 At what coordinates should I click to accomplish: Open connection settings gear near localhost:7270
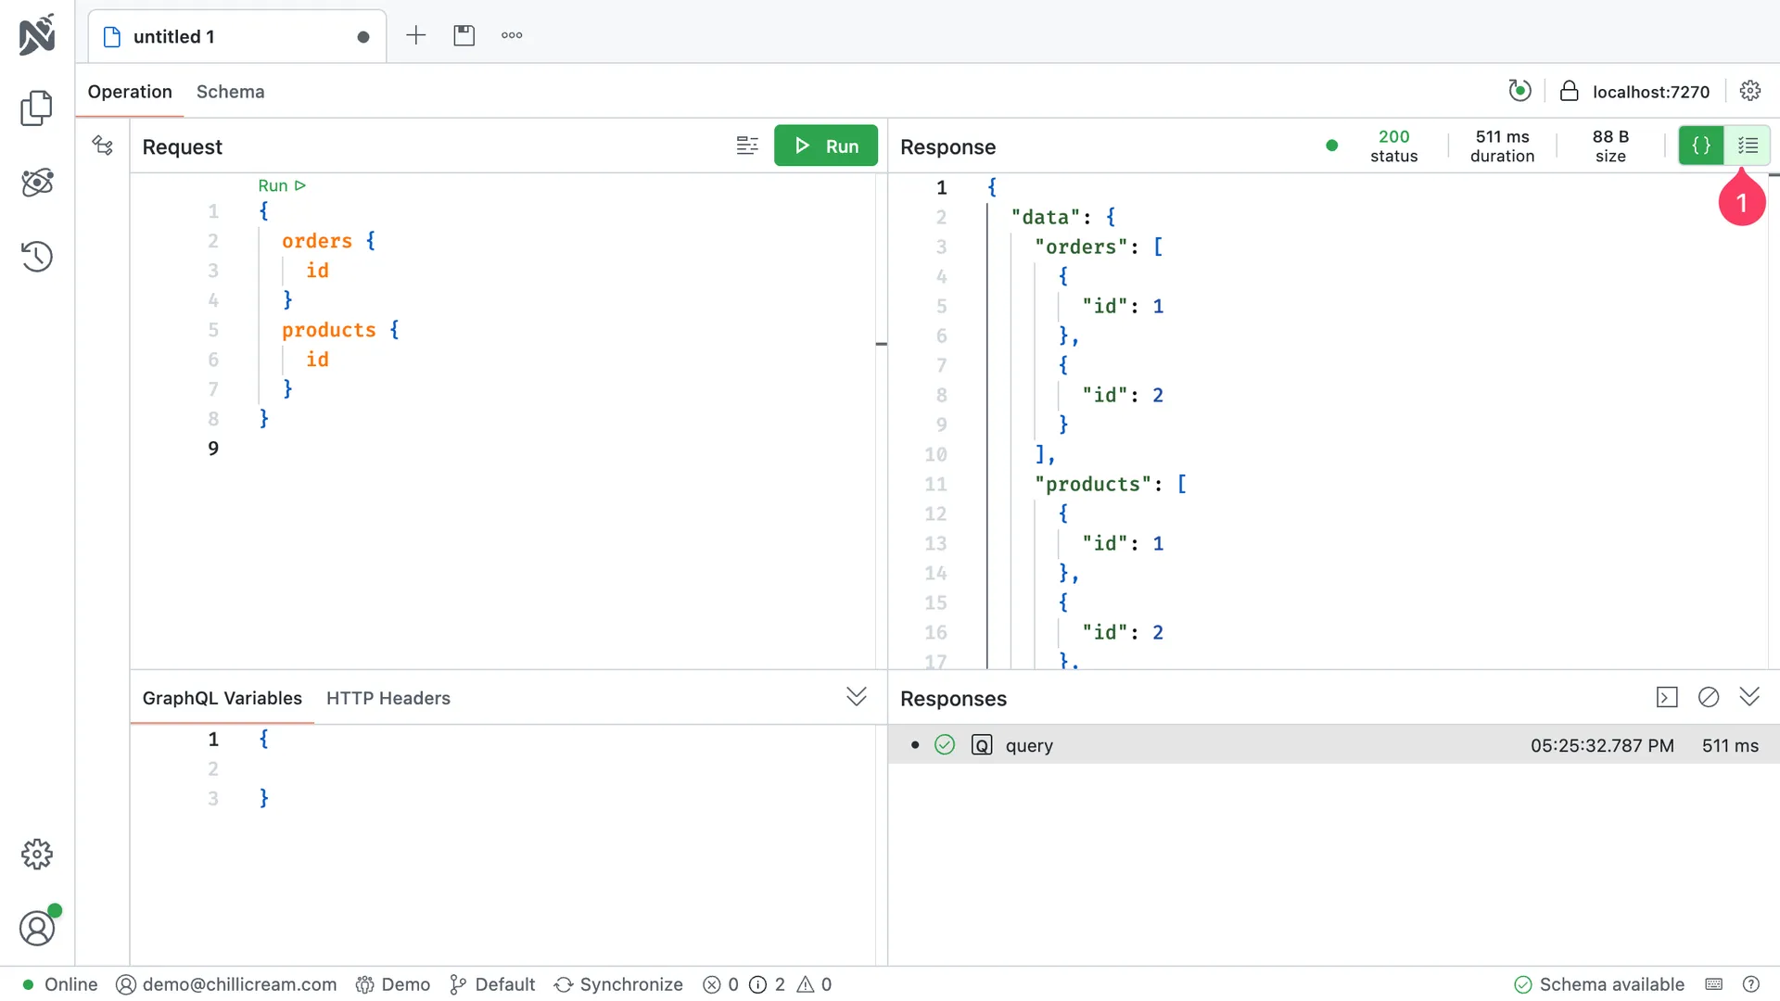click(x=1750, y=91)
